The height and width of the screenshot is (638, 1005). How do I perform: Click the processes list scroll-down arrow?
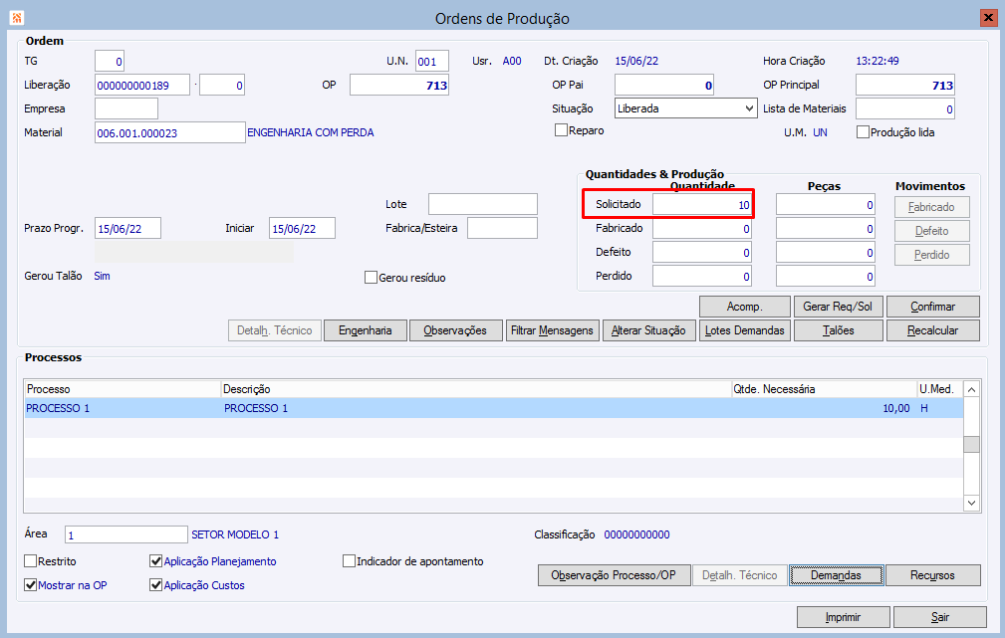pos(972,503)
